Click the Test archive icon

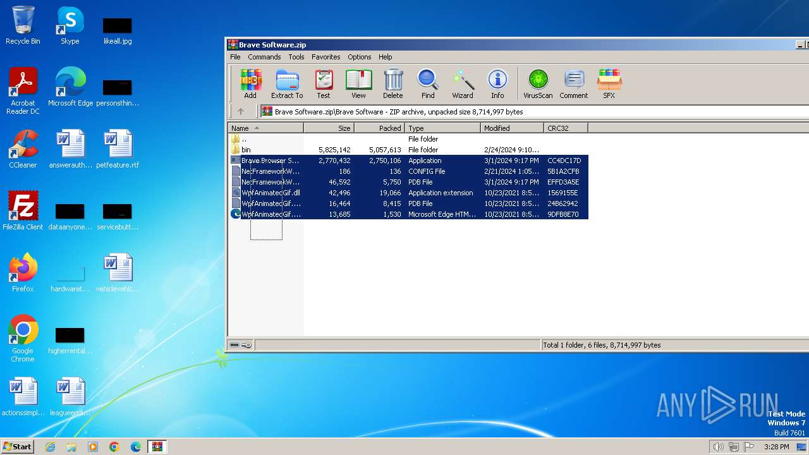click(324, 83)
